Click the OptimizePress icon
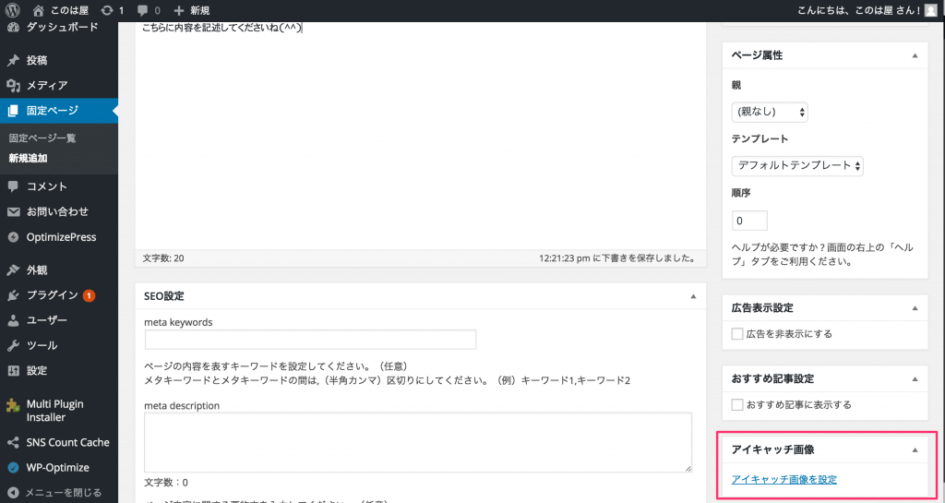The height and width of the screenshot is (503, 945). pyautogui.click(x=13, y=237)
